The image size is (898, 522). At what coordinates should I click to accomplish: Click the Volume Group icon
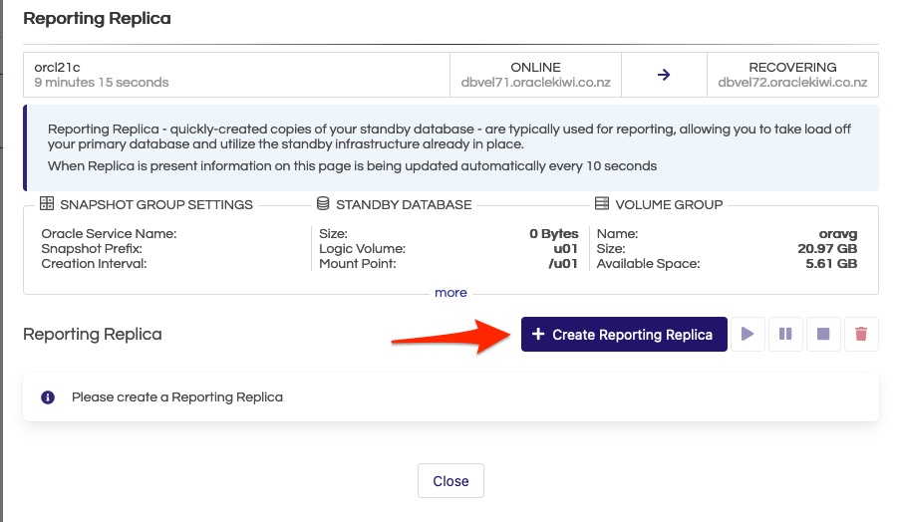[x=602, y=204]
